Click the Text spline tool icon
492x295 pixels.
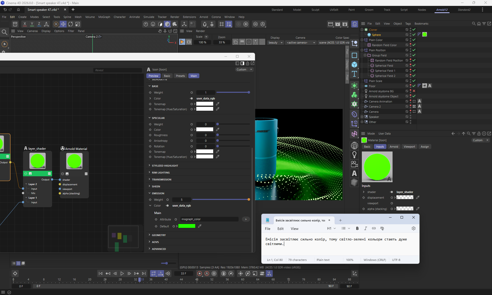pos(354,74)
